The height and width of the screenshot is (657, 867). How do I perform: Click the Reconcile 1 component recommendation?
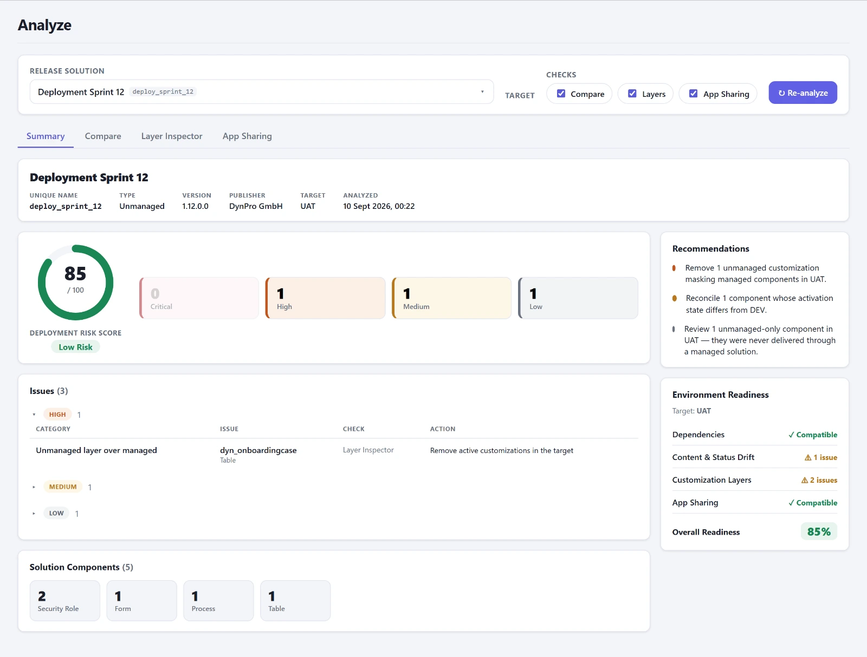pos(759,304)
